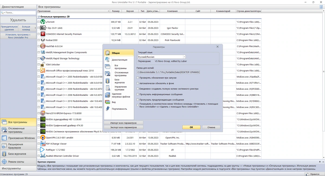Viewport: 325px width, 176px height.
Task: Click the IObit Unlocker padlock icon
Action: (43, 64)
